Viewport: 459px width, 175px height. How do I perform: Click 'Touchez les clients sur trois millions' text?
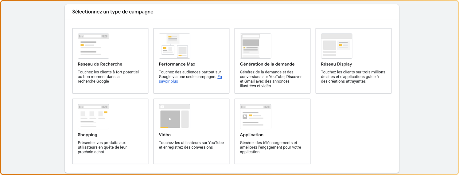coord(353,77)
